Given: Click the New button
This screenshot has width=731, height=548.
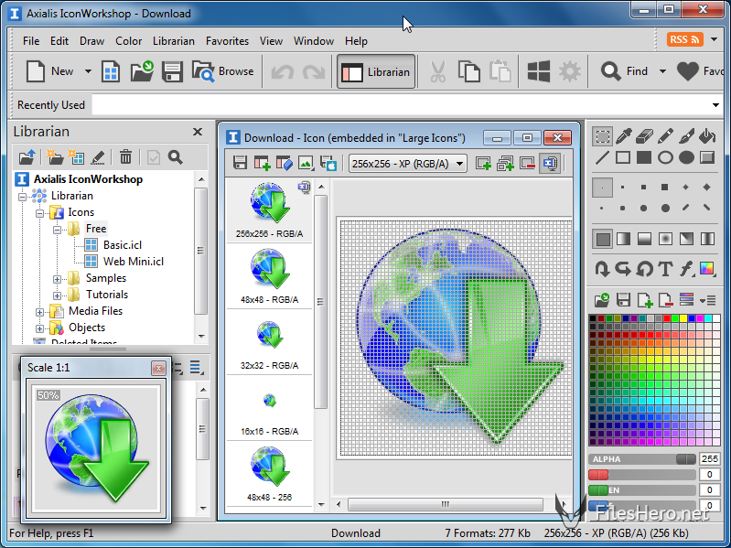Looking at the screenshot, I should [50, 71].
